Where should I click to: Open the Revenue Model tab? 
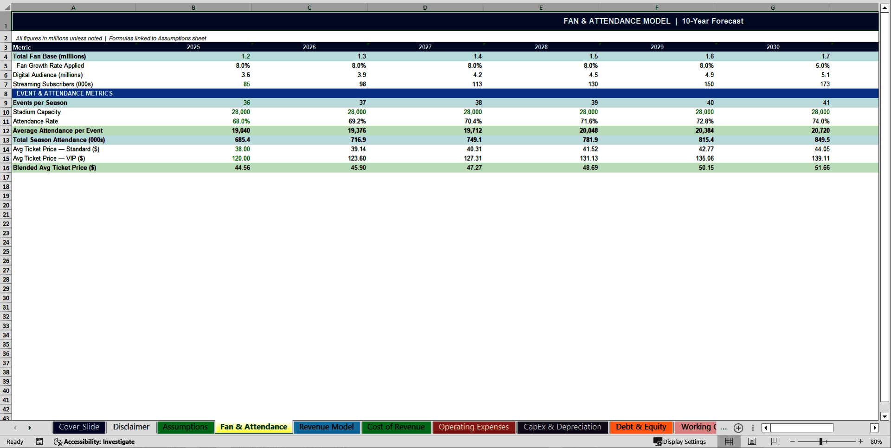[x=326, y=427]
